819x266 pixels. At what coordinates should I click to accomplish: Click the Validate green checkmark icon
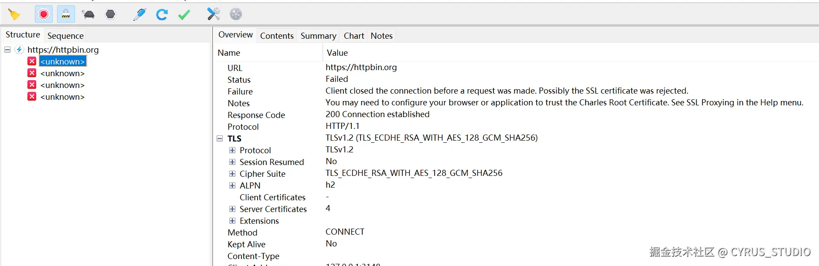(184, 14)
